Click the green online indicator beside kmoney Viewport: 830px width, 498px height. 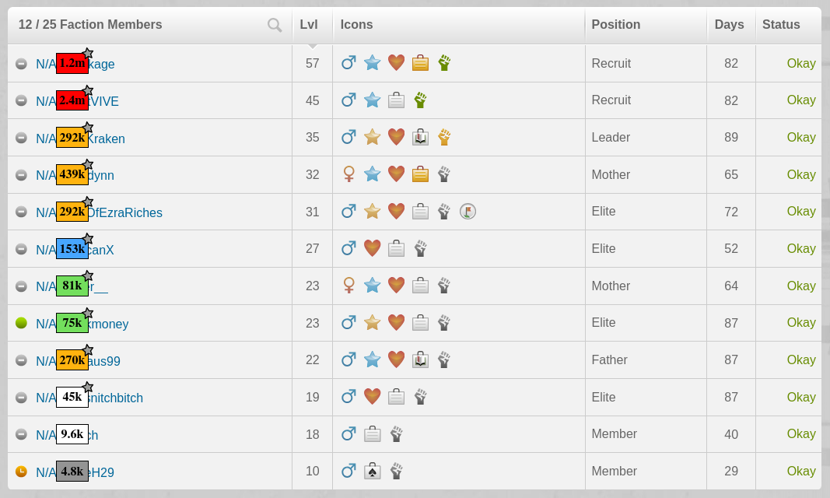pyautogui.click(x=21, y=323)
